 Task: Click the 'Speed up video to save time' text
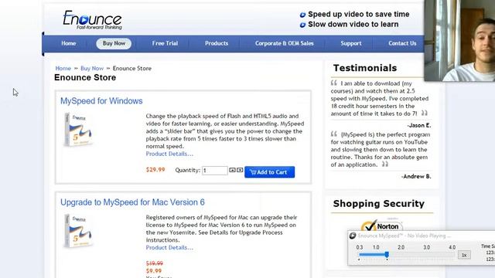point(359,14)
